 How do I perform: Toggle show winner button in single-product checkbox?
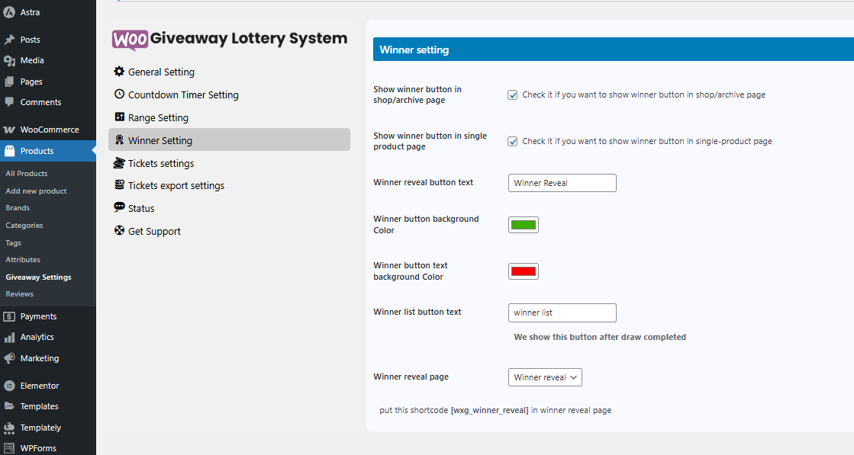tap(513, 142)
